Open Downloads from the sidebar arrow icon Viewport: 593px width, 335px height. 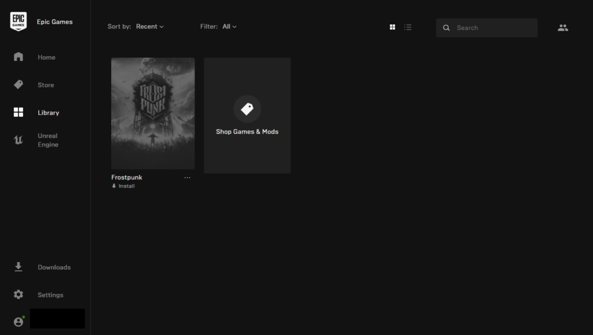19,267
